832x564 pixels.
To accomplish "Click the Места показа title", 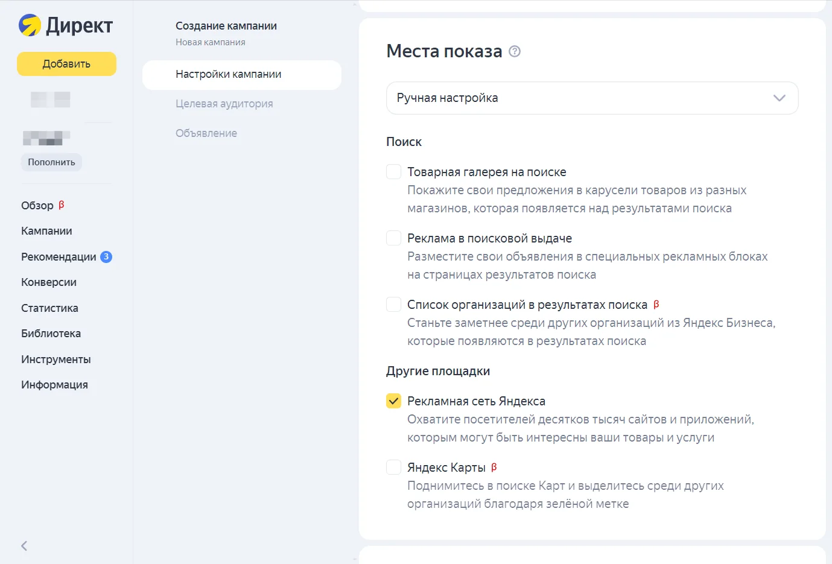I will [x=444, y=51].
